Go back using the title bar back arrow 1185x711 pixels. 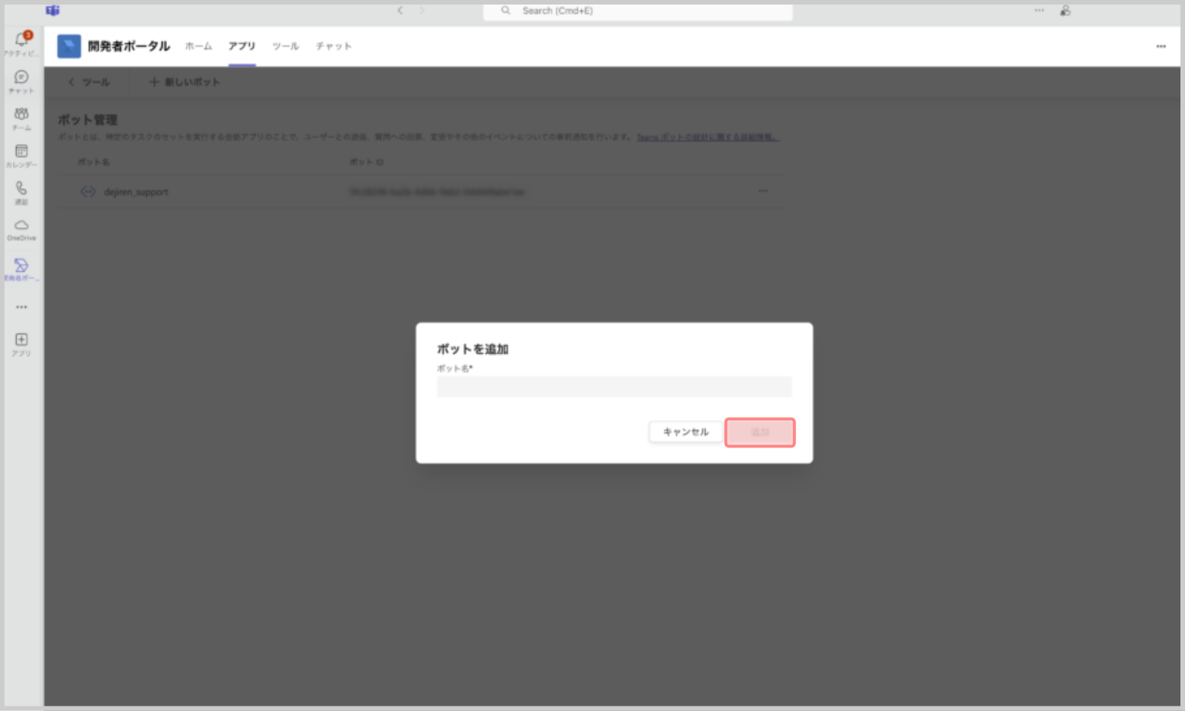(x=400, y=11)
